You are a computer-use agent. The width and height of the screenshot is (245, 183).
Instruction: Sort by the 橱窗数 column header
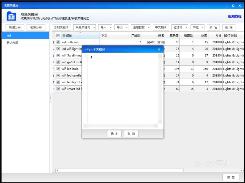click(x=187, y=36)
